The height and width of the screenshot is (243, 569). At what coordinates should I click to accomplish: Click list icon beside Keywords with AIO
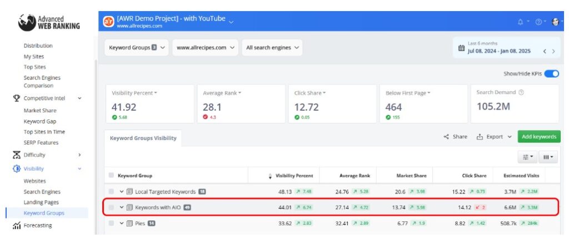click(x=129, y=207)
